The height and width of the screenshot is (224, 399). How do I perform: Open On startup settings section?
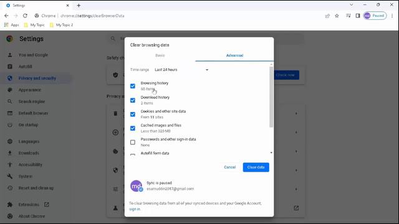[x=28, y=125]
